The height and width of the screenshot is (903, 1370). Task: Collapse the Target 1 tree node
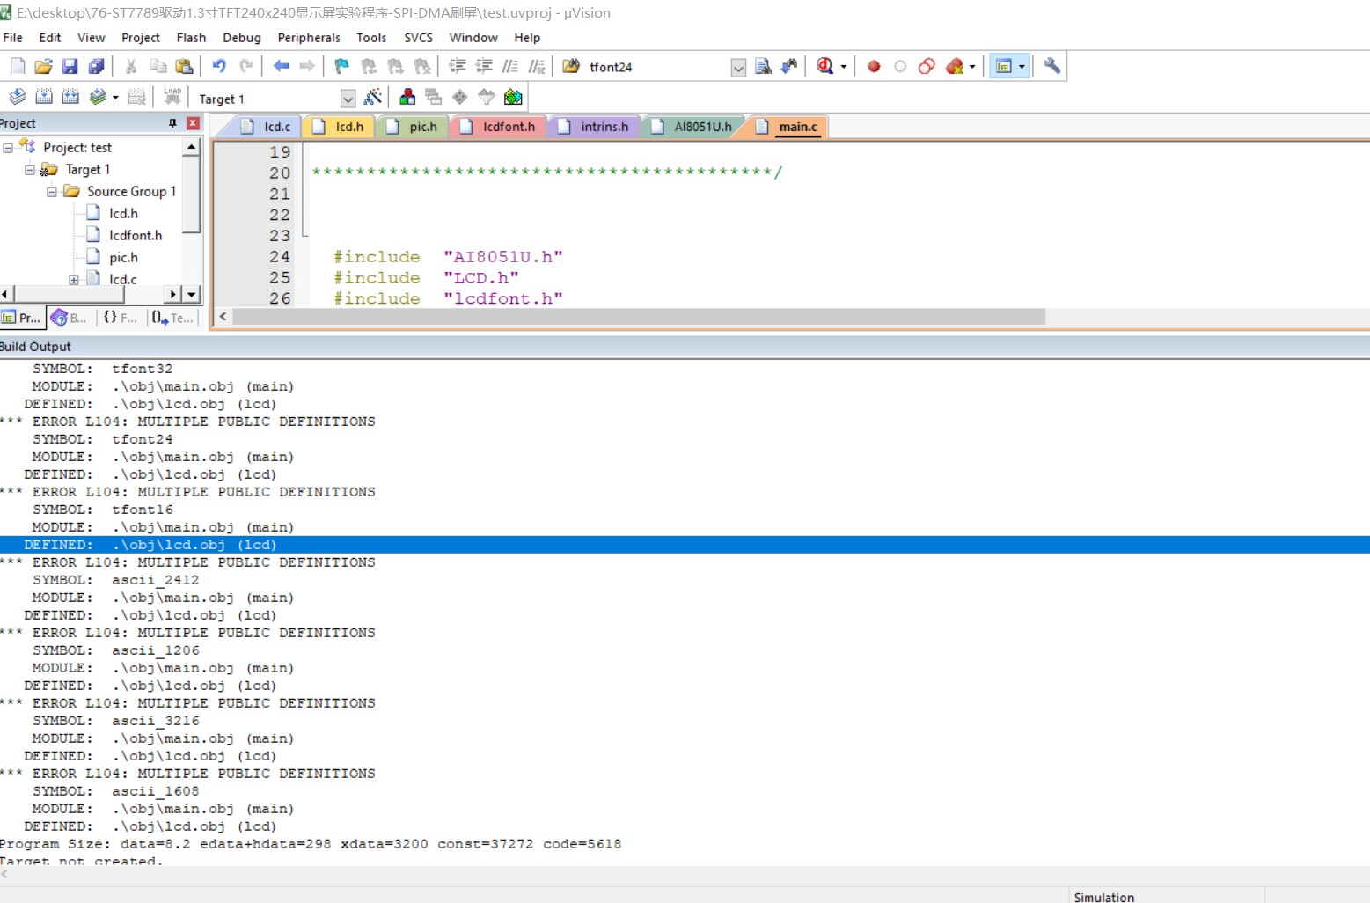pos(30,170)
